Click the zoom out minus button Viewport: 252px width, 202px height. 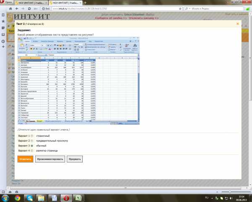(217, 192)
